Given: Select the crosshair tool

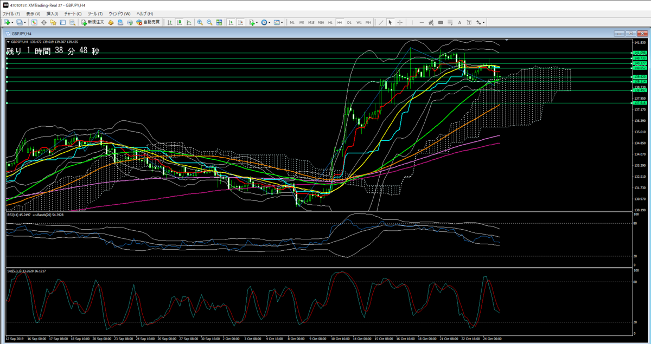Looking at the screenshot, I should pyautogui.click(x=400, y=22).
